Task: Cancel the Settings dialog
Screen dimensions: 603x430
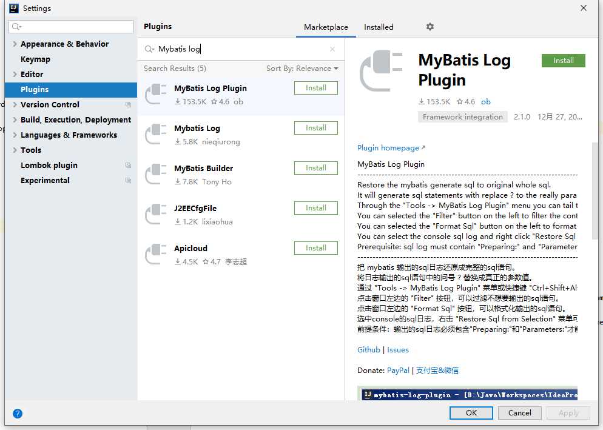Action: [x=519, y=413]
